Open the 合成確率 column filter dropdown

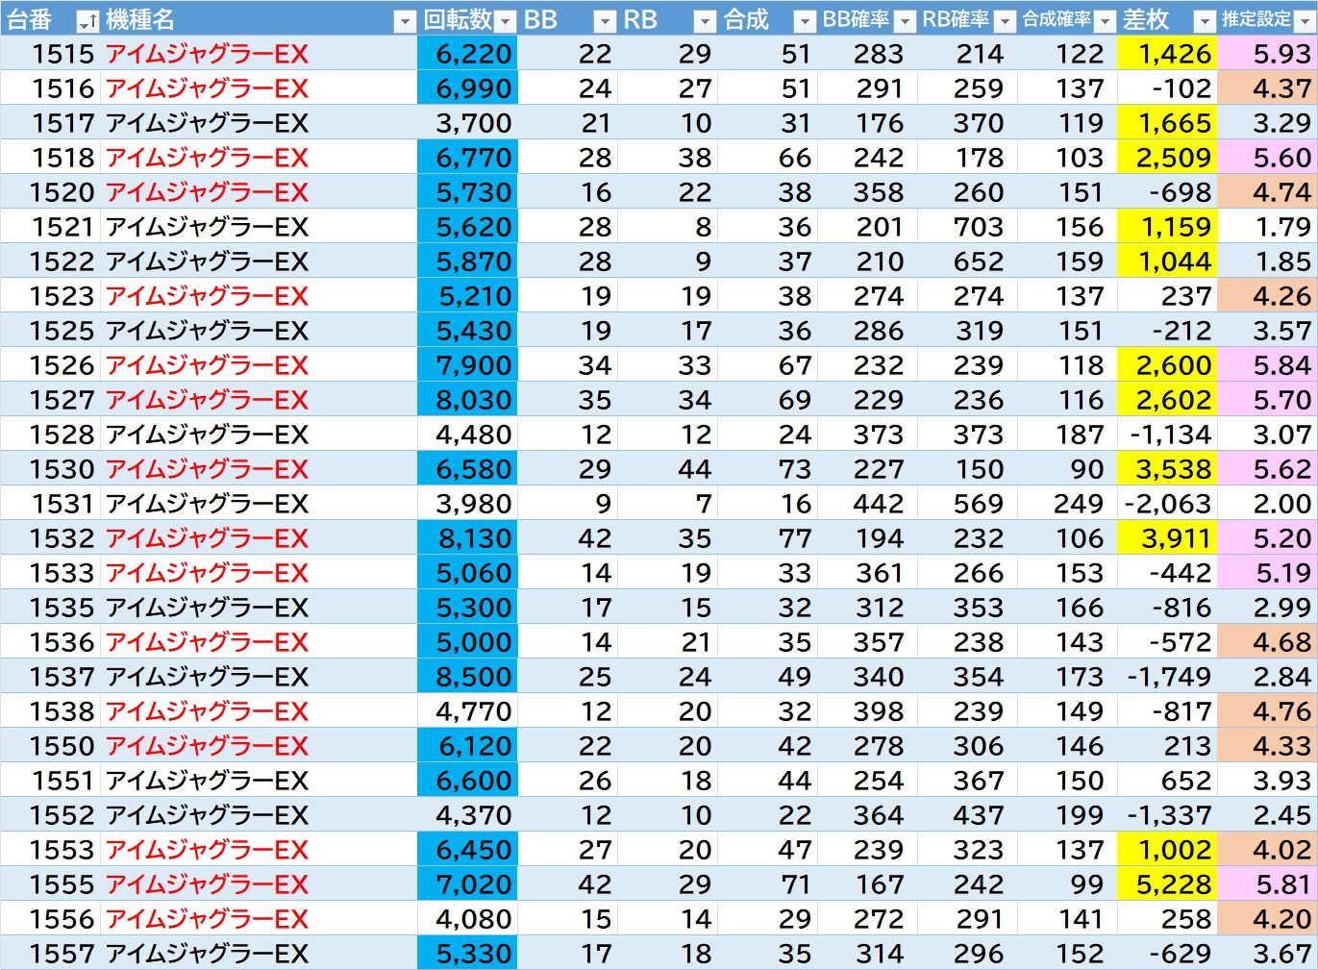coord(1105,20)
